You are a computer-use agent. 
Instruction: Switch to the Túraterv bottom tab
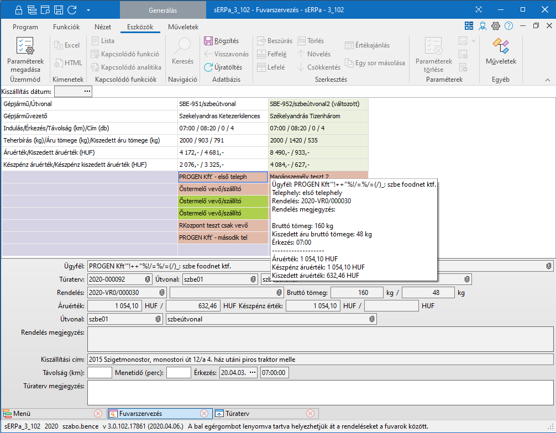pos(239,413)
